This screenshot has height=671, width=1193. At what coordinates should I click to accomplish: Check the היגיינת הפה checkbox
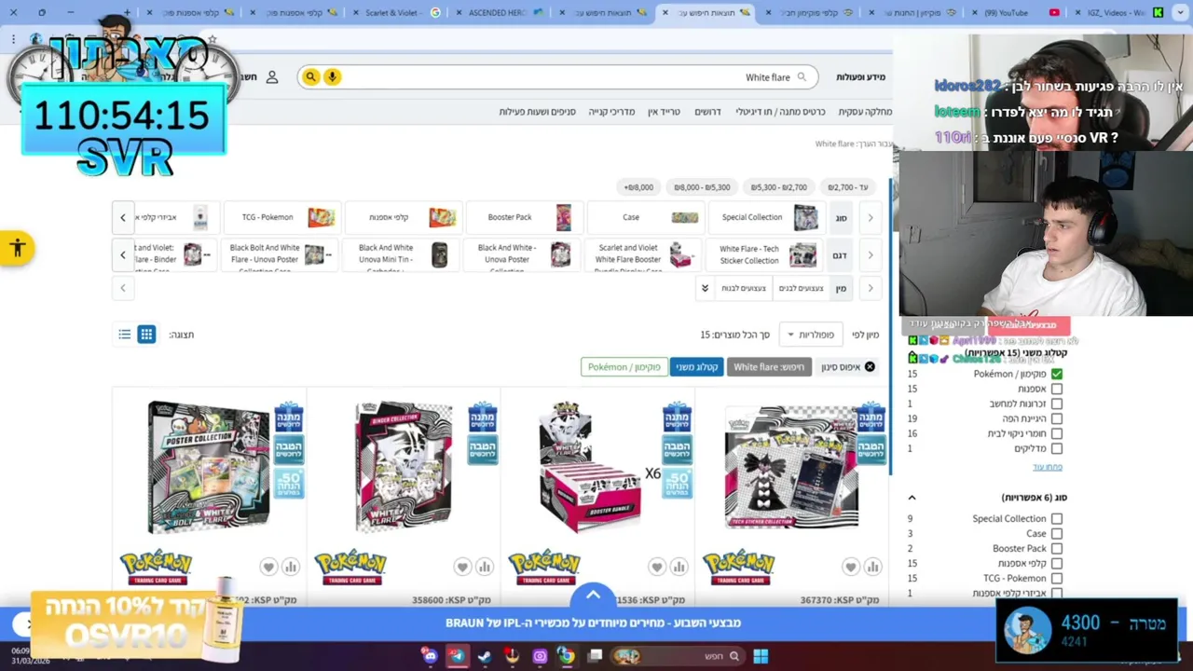1056,418
